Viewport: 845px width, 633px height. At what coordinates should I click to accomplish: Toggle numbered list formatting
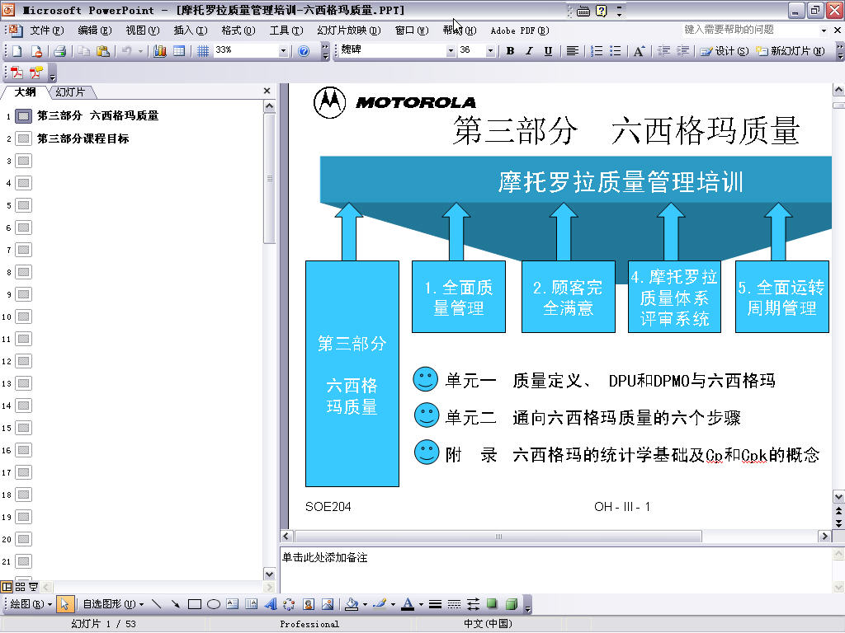[596, 51]
